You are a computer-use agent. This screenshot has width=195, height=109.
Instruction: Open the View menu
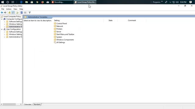click(15, 9)
